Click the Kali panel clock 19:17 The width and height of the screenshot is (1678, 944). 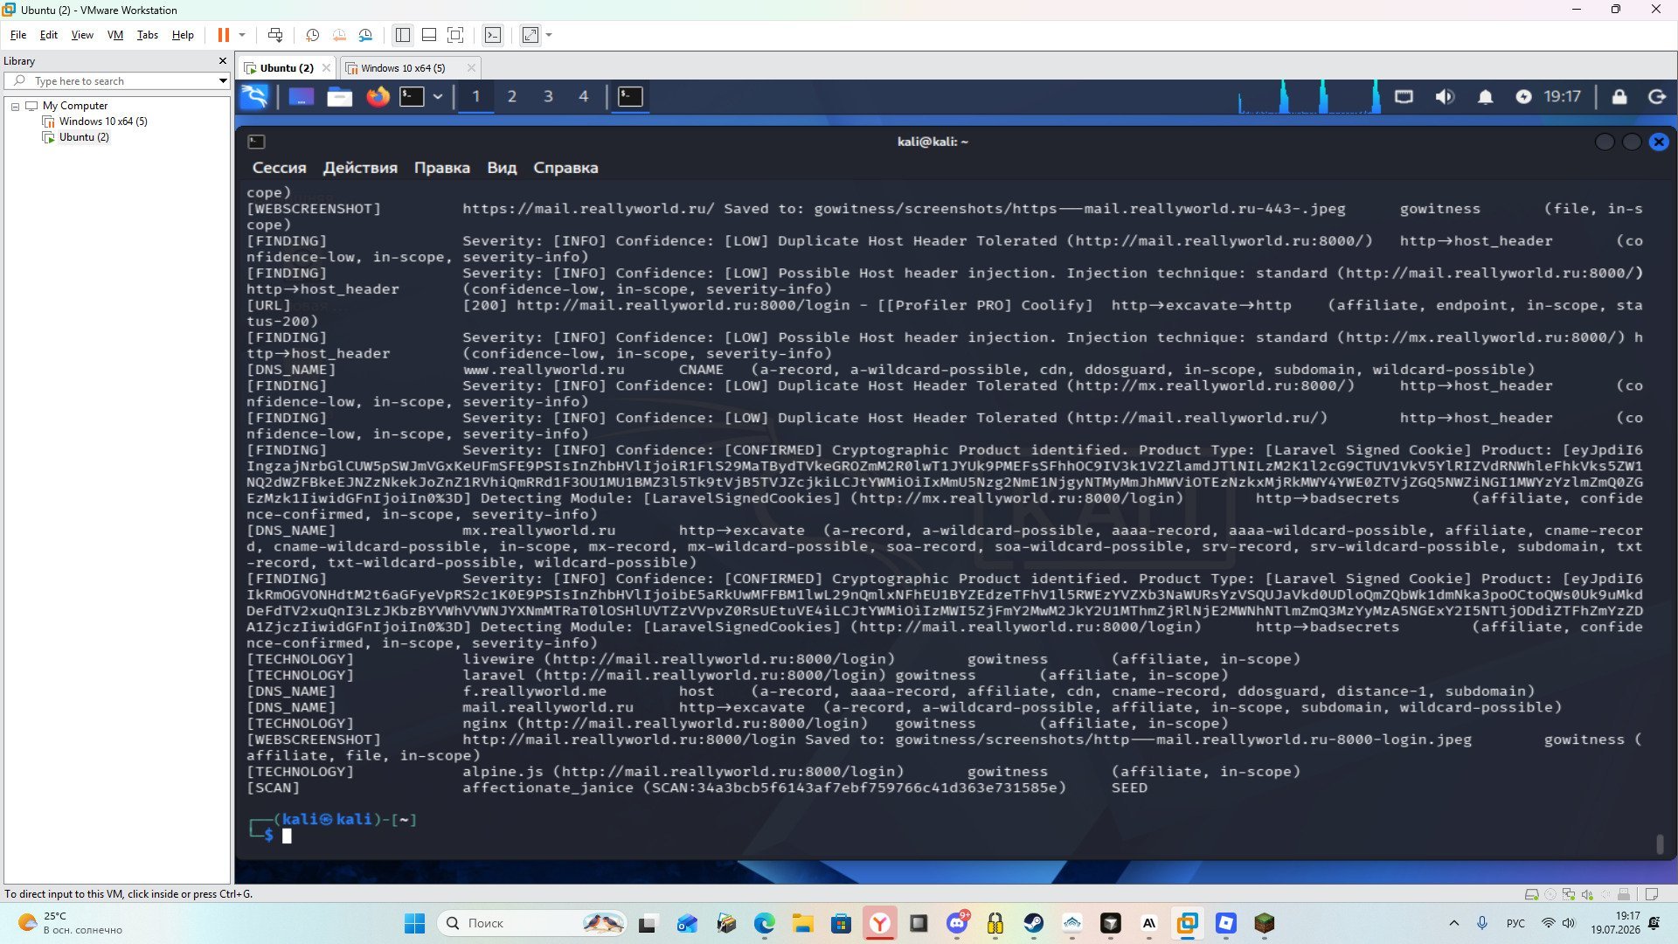pos(1562,96)
